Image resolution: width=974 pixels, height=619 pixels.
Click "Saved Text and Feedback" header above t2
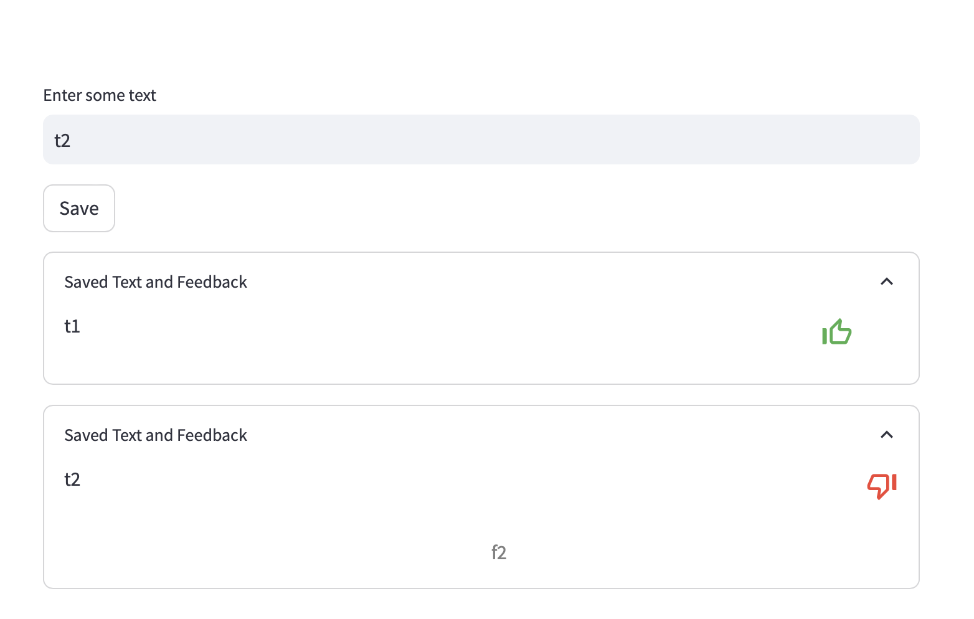(x=156, y=435)
